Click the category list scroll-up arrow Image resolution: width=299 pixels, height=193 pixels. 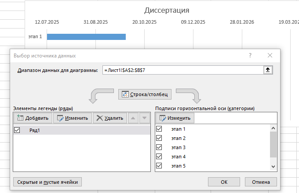coord(273,129)
